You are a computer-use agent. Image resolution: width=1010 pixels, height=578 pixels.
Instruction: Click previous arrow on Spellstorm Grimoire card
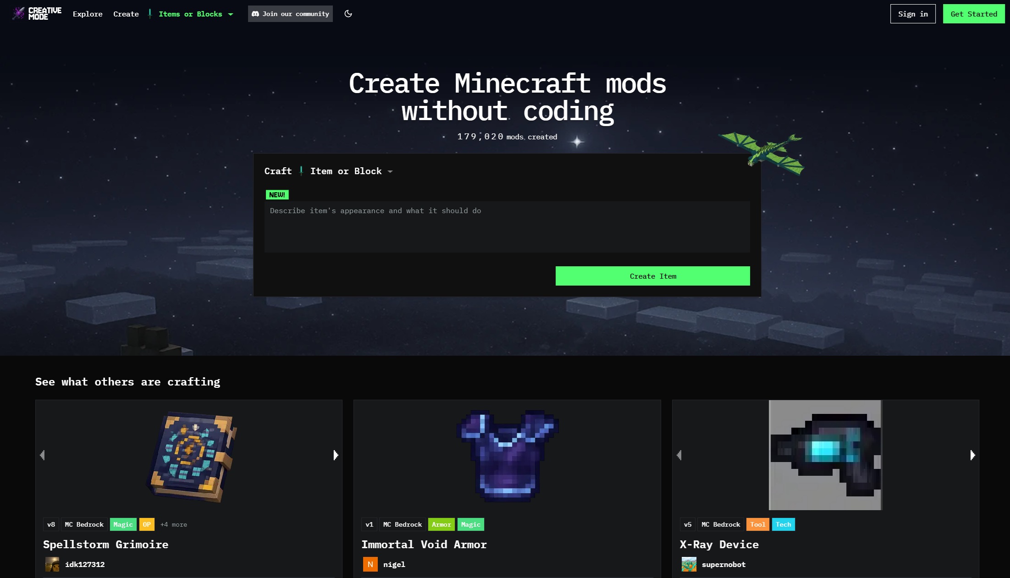(42, 455)
